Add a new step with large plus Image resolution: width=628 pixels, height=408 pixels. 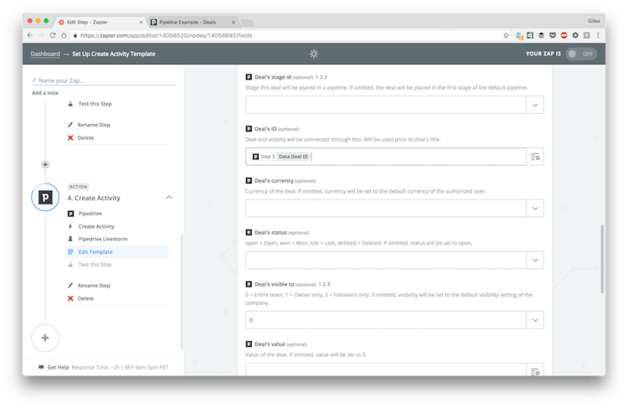45,338
